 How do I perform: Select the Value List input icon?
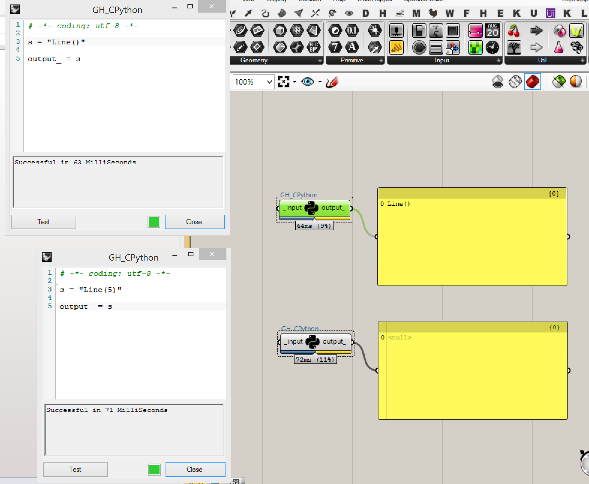(436, 47)
